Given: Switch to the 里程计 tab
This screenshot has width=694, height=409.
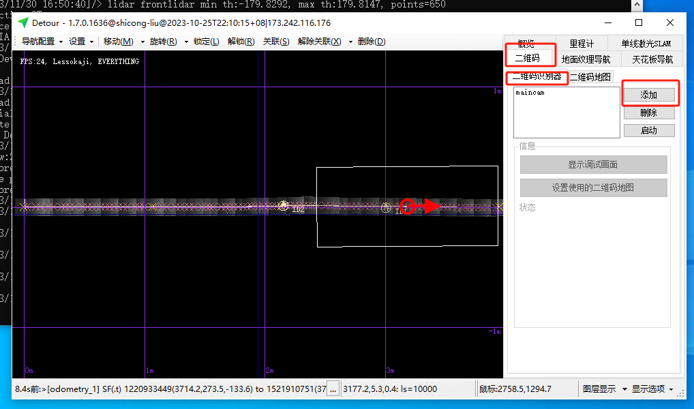Looking at the screenshot, I should [x=582, y=44].
